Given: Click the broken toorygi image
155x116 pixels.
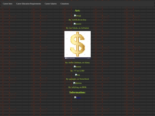Looking at the screenshot, I should pos(77,16).
